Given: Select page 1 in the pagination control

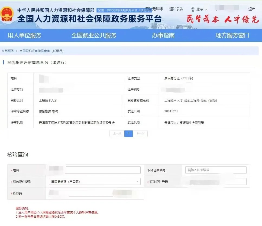Looking at the screenshot, I should (x=128, y=134).
